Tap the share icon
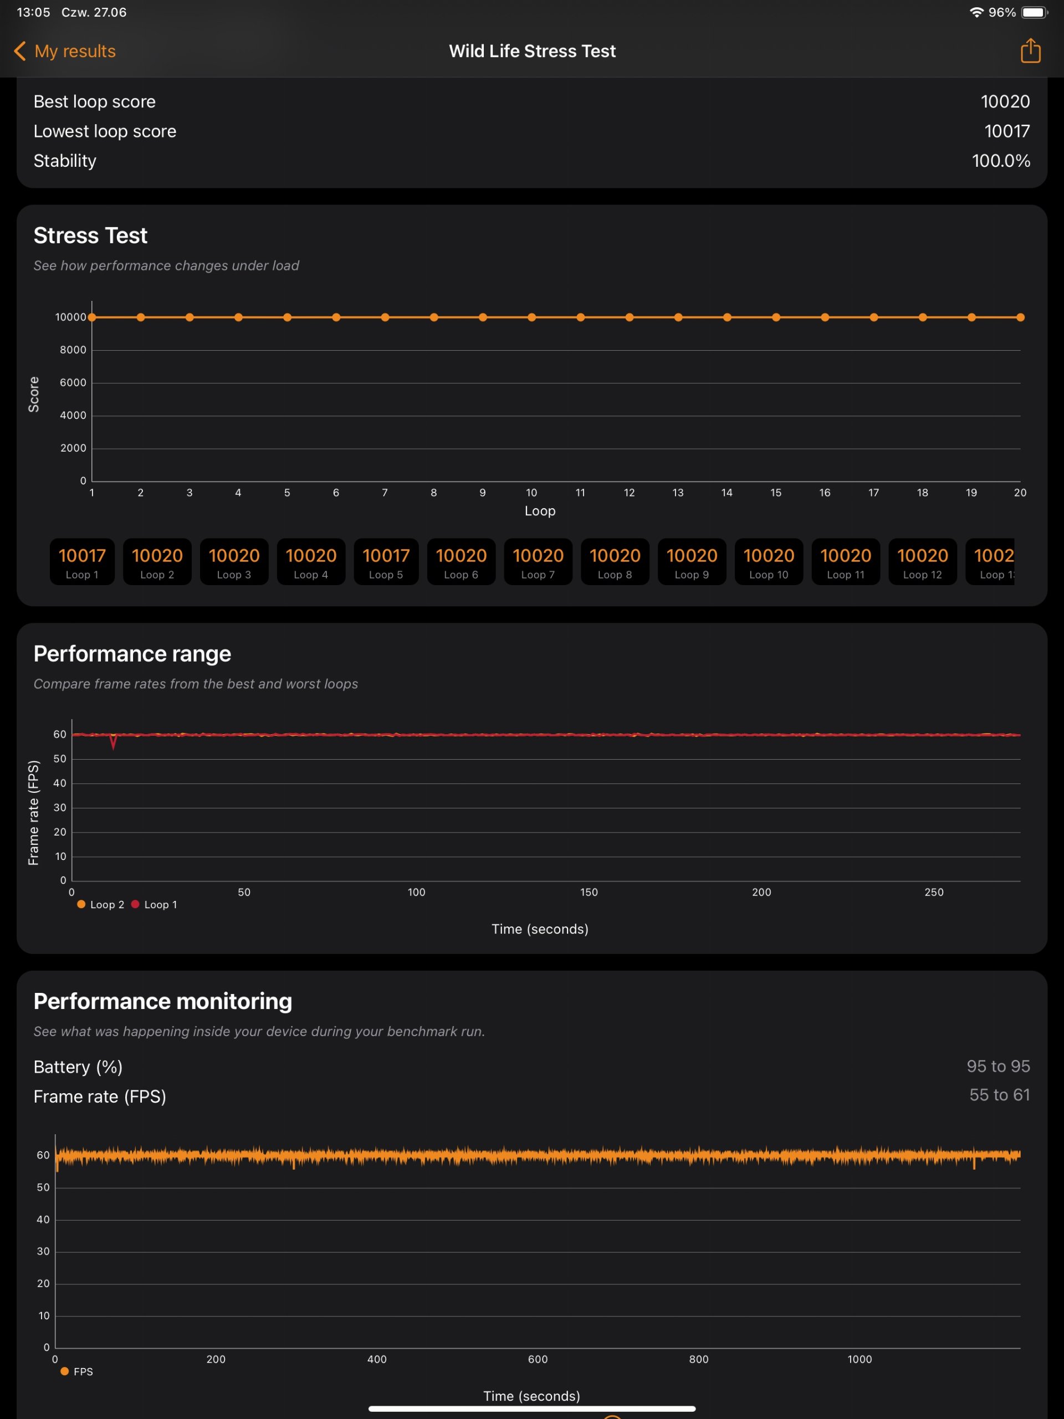Viewport: 1064px width, 1419px height. pos(1030,50)
